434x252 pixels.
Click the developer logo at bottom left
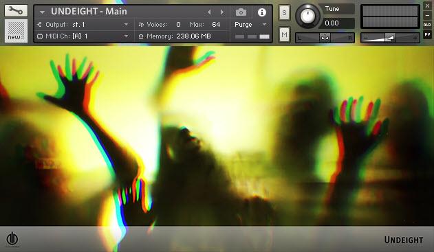tap(12, 239)
